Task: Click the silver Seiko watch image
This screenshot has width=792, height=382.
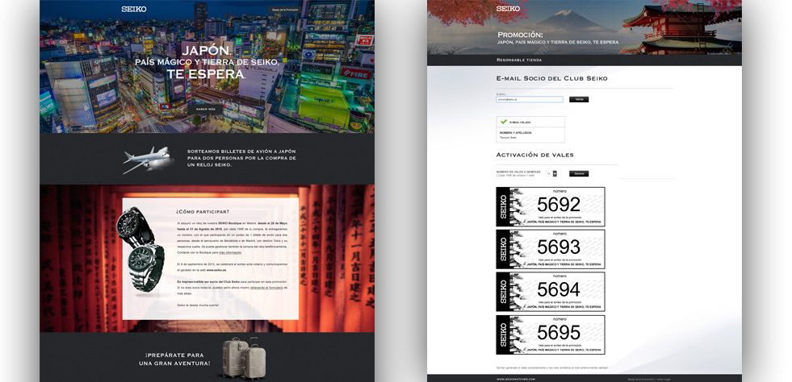Action: (x=146, y=268)
